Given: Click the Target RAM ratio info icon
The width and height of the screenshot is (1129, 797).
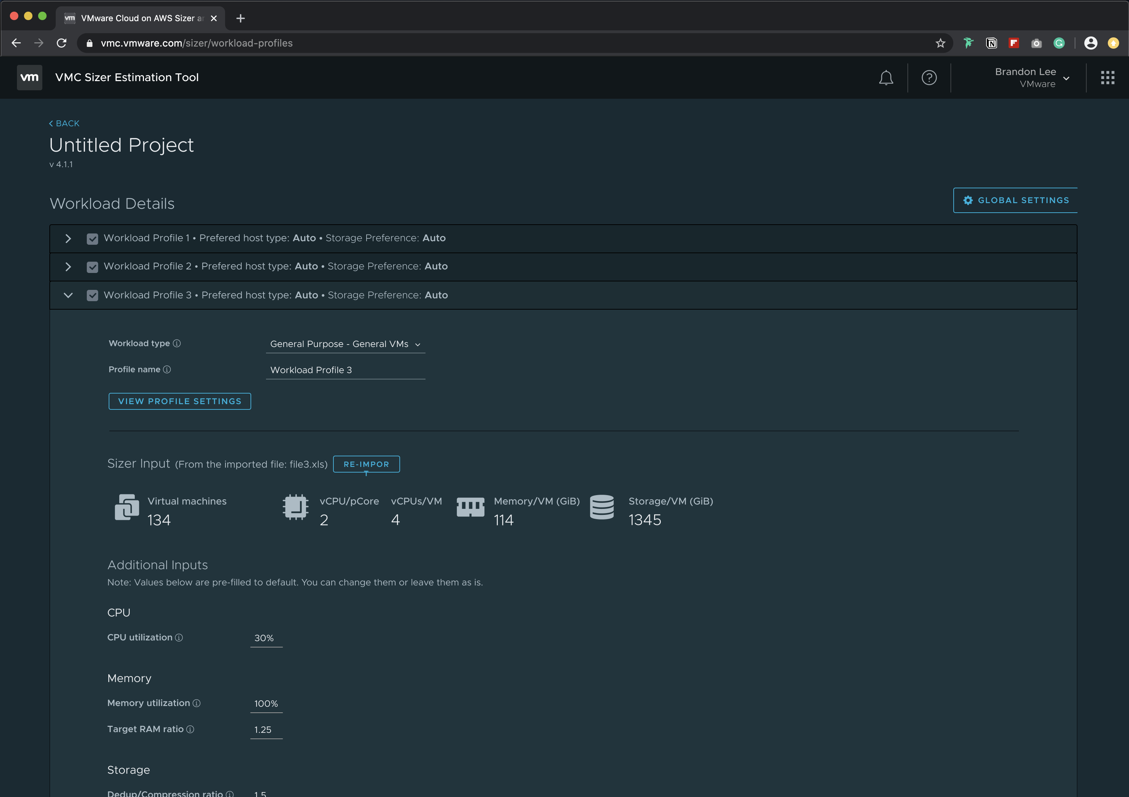Looking at the screenshot, I should click(190, 729).
